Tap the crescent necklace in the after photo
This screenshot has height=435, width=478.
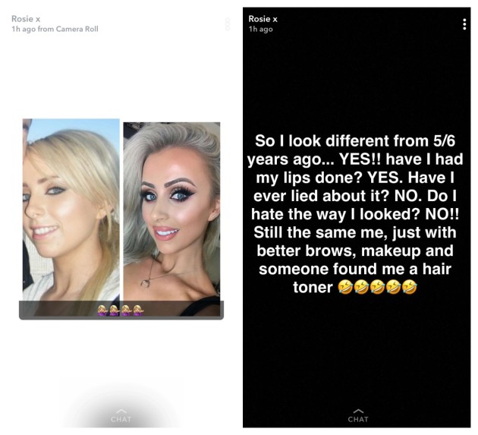tap(145, 283)
